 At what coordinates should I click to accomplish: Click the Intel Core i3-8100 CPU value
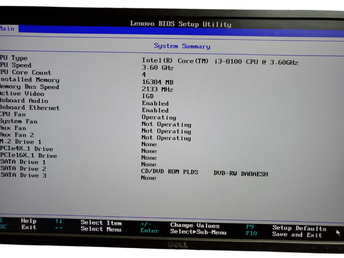pos(220,61)
